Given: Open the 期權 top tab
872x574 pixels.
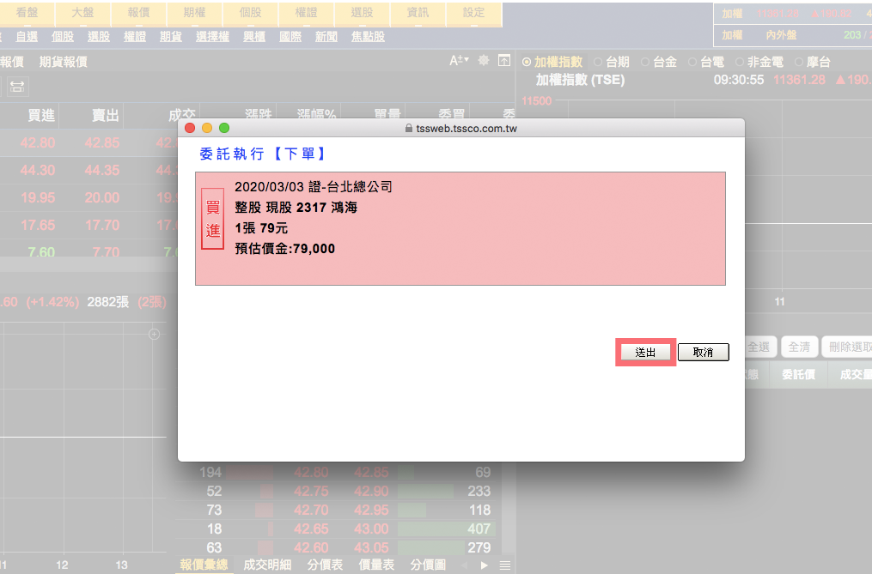Looking at the screenshot, I should pyautogui.click(x=195, y=13).
